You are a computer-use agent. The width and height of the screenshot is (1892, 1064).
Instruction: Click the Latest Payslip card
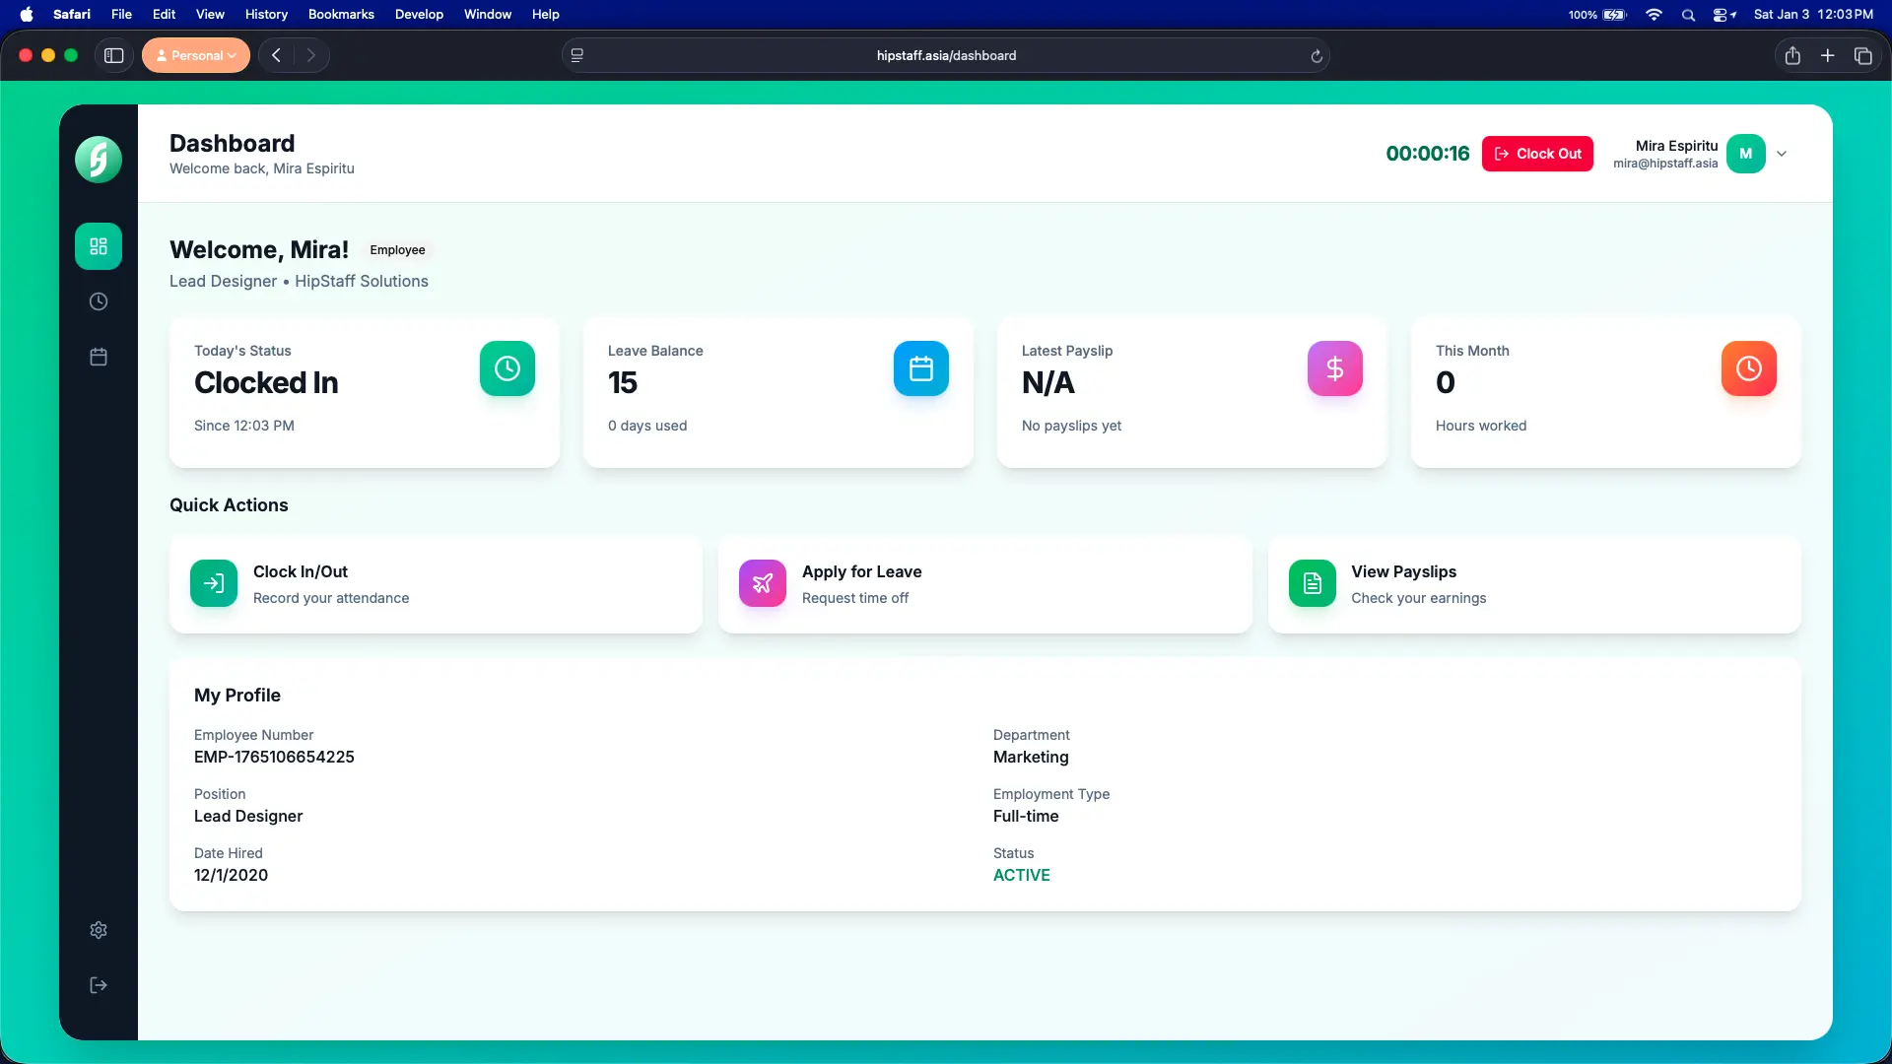point(1192,392)
